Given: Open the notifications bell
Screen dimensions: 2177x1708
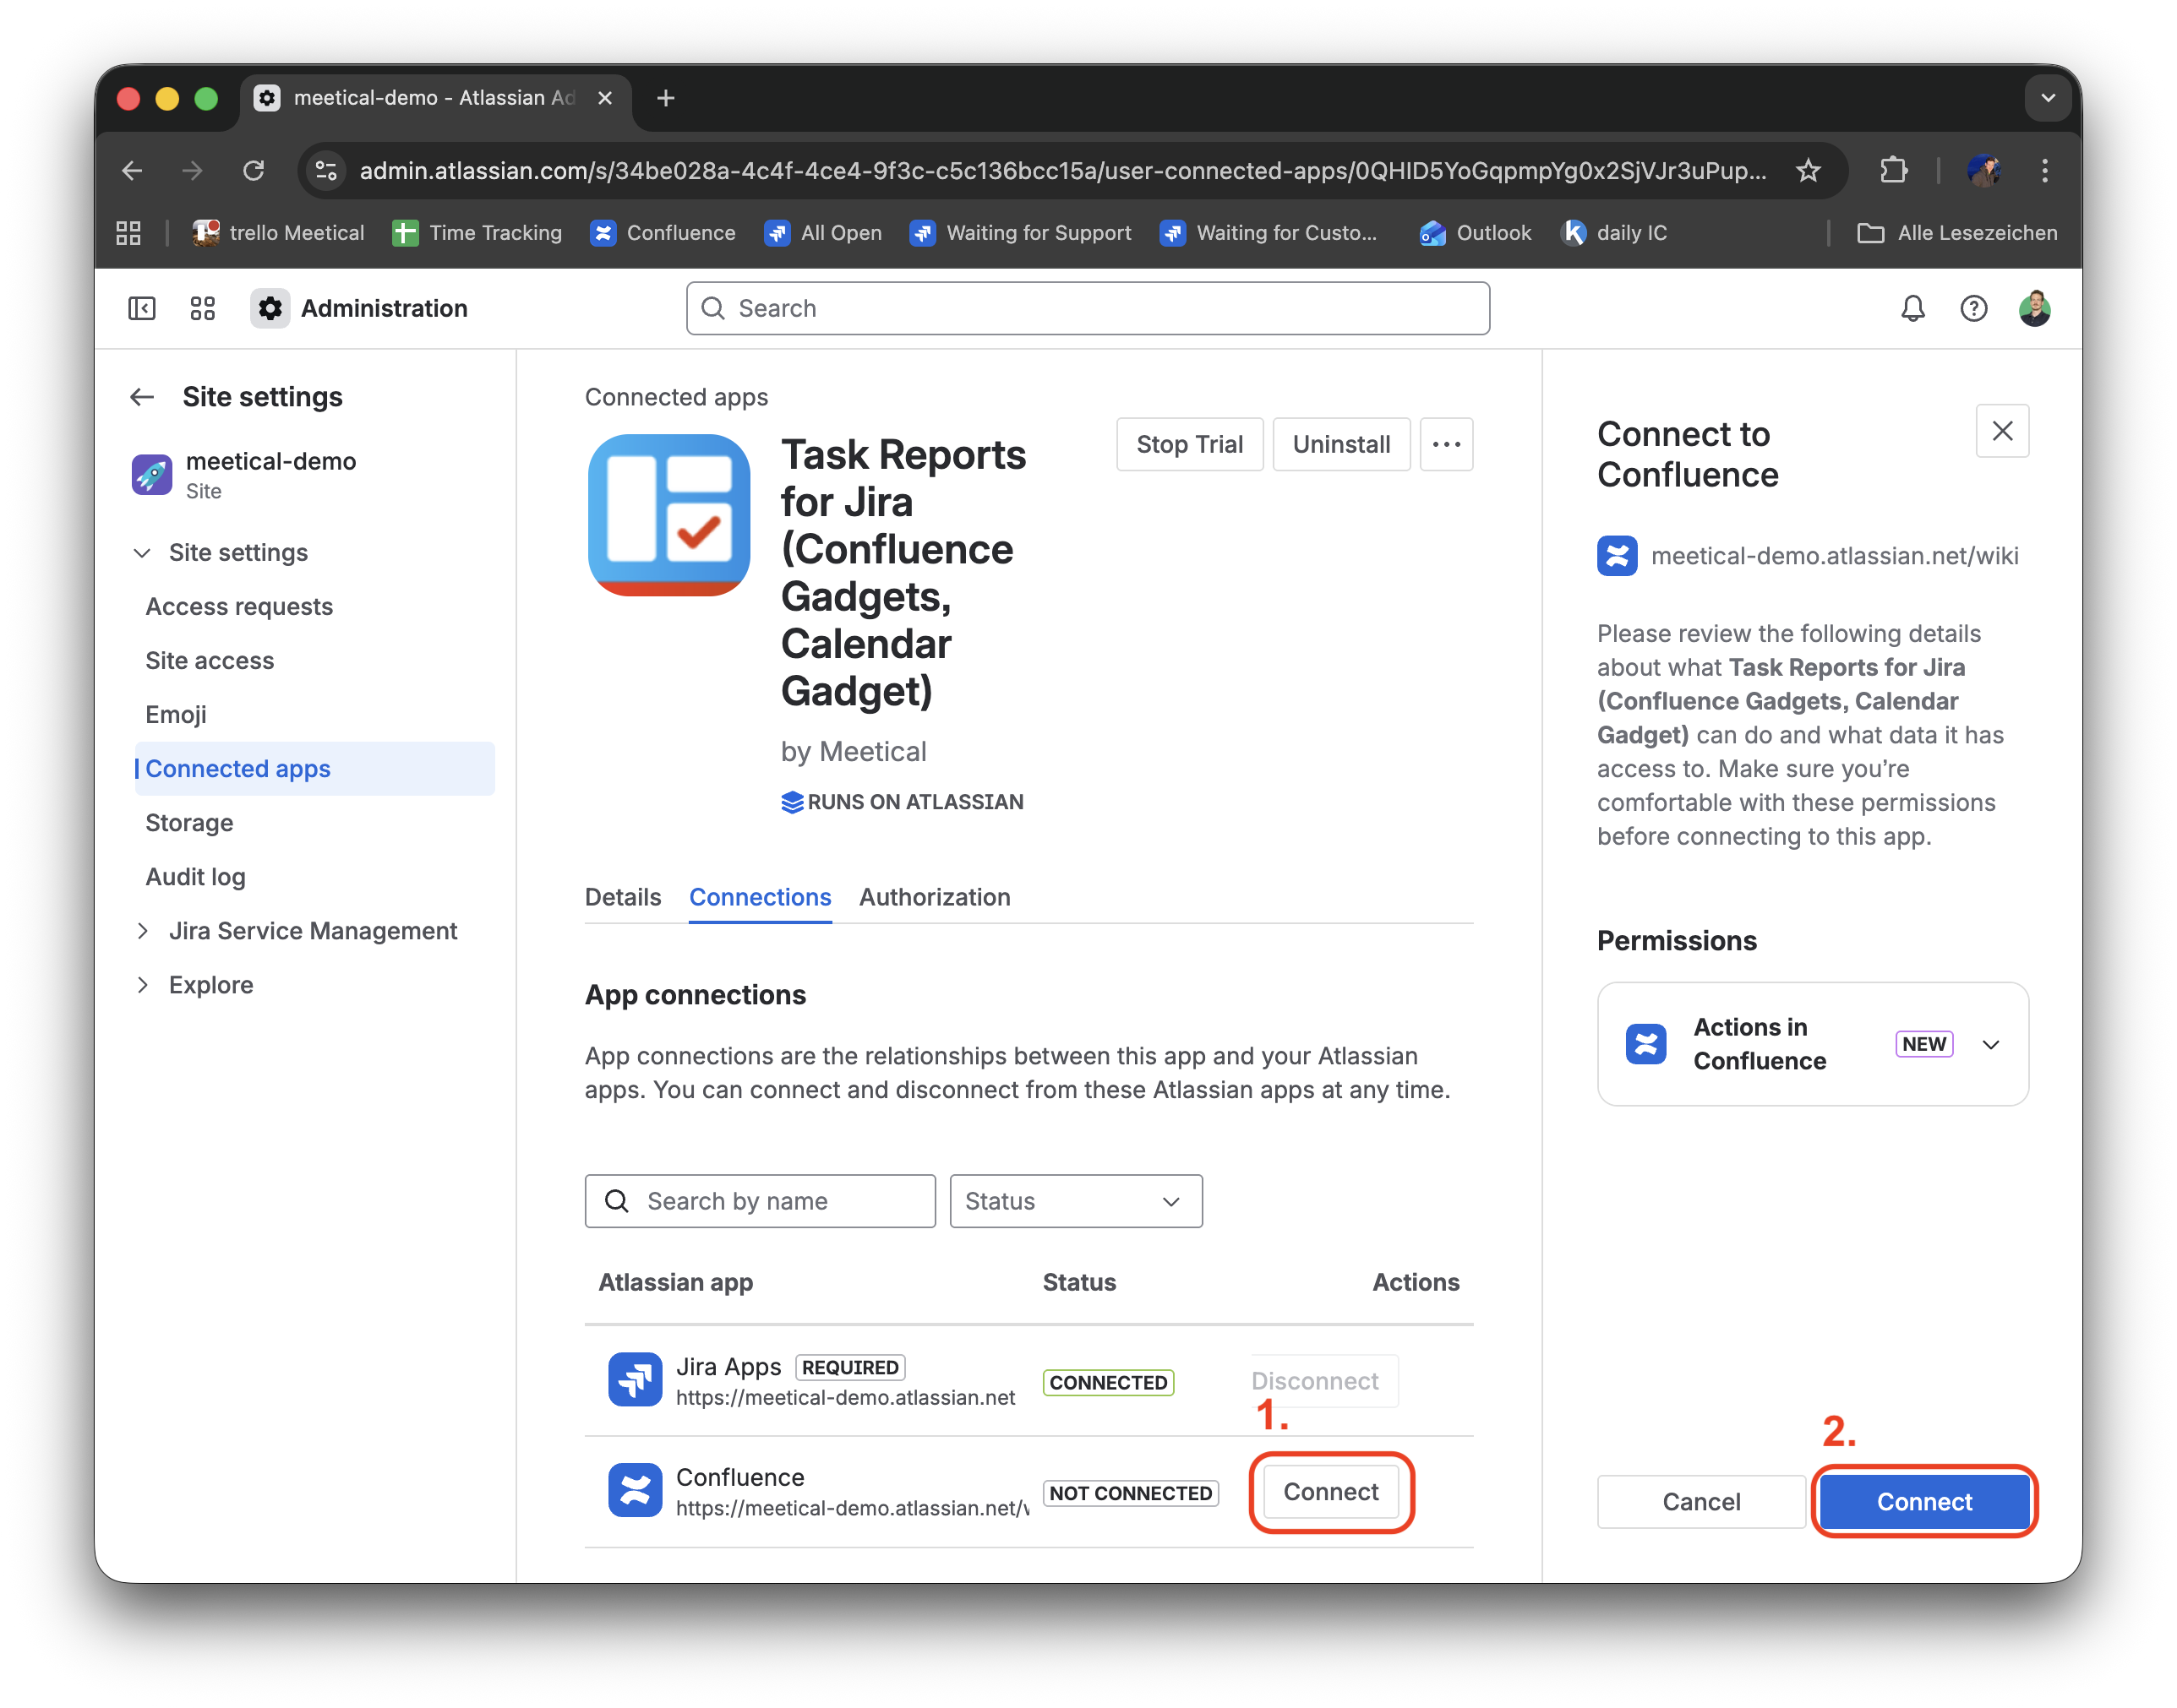Looking at the screenshot, I should coord(1912,308).
